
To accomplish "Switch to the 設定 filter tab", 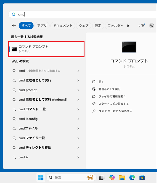I will coord(98,25).
